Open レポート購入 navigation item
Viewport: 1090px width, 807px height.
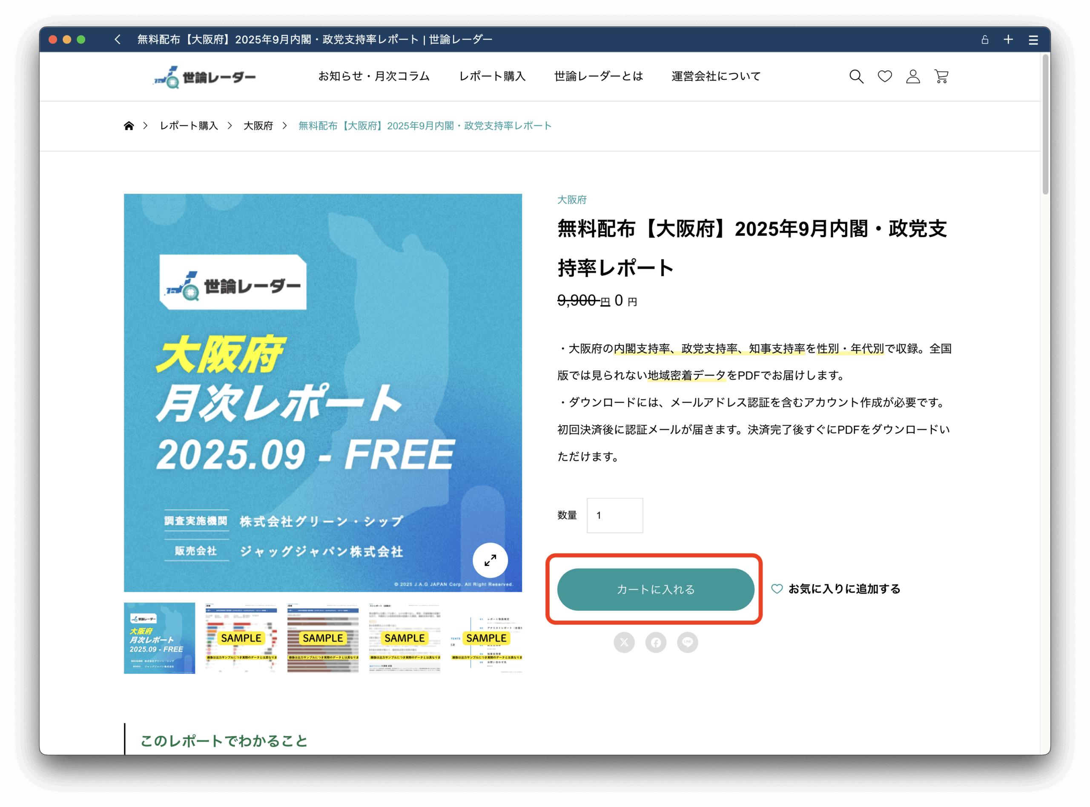pos(492,76)
